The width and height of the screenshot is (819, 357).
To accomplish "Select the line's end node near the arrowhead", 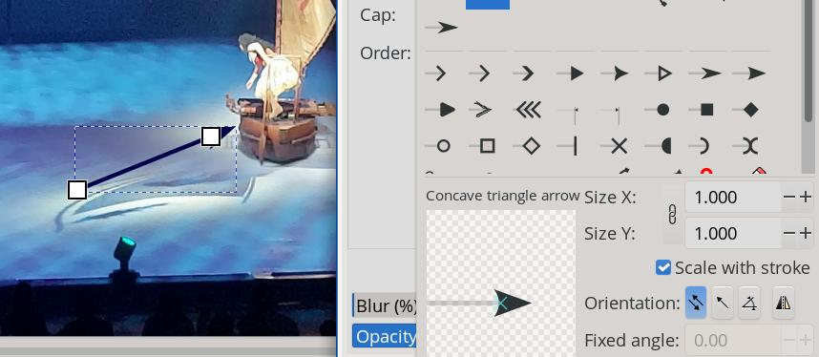I will click(x=211, y=136).
